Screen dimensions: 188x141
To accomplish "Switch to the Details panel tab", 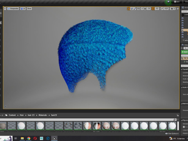I will pyautogui.click(x=185, y=45).
